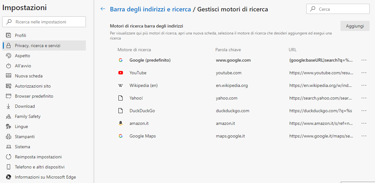Click the Download arrow icon
Screen dimensions: 375x183
9,107
